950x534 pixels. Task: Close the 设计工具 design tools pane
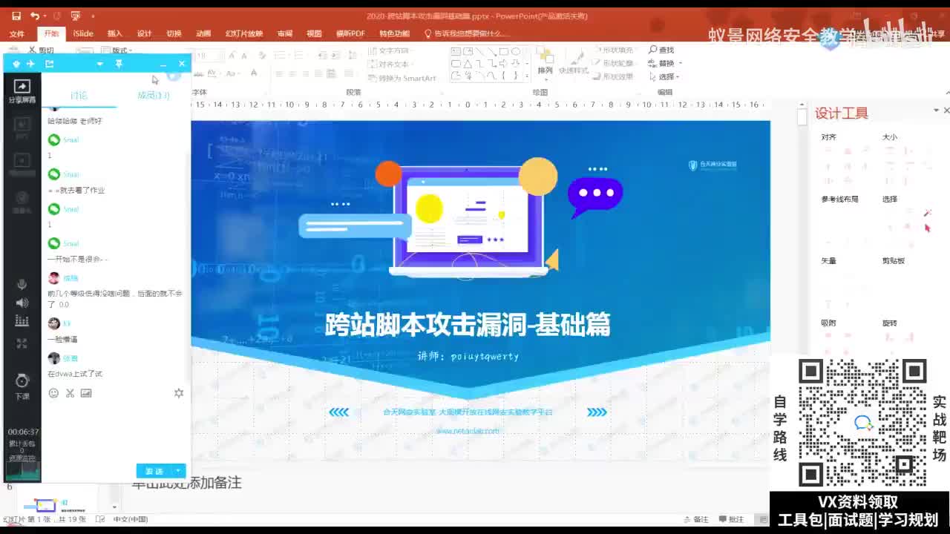click(x=946, y=111)
